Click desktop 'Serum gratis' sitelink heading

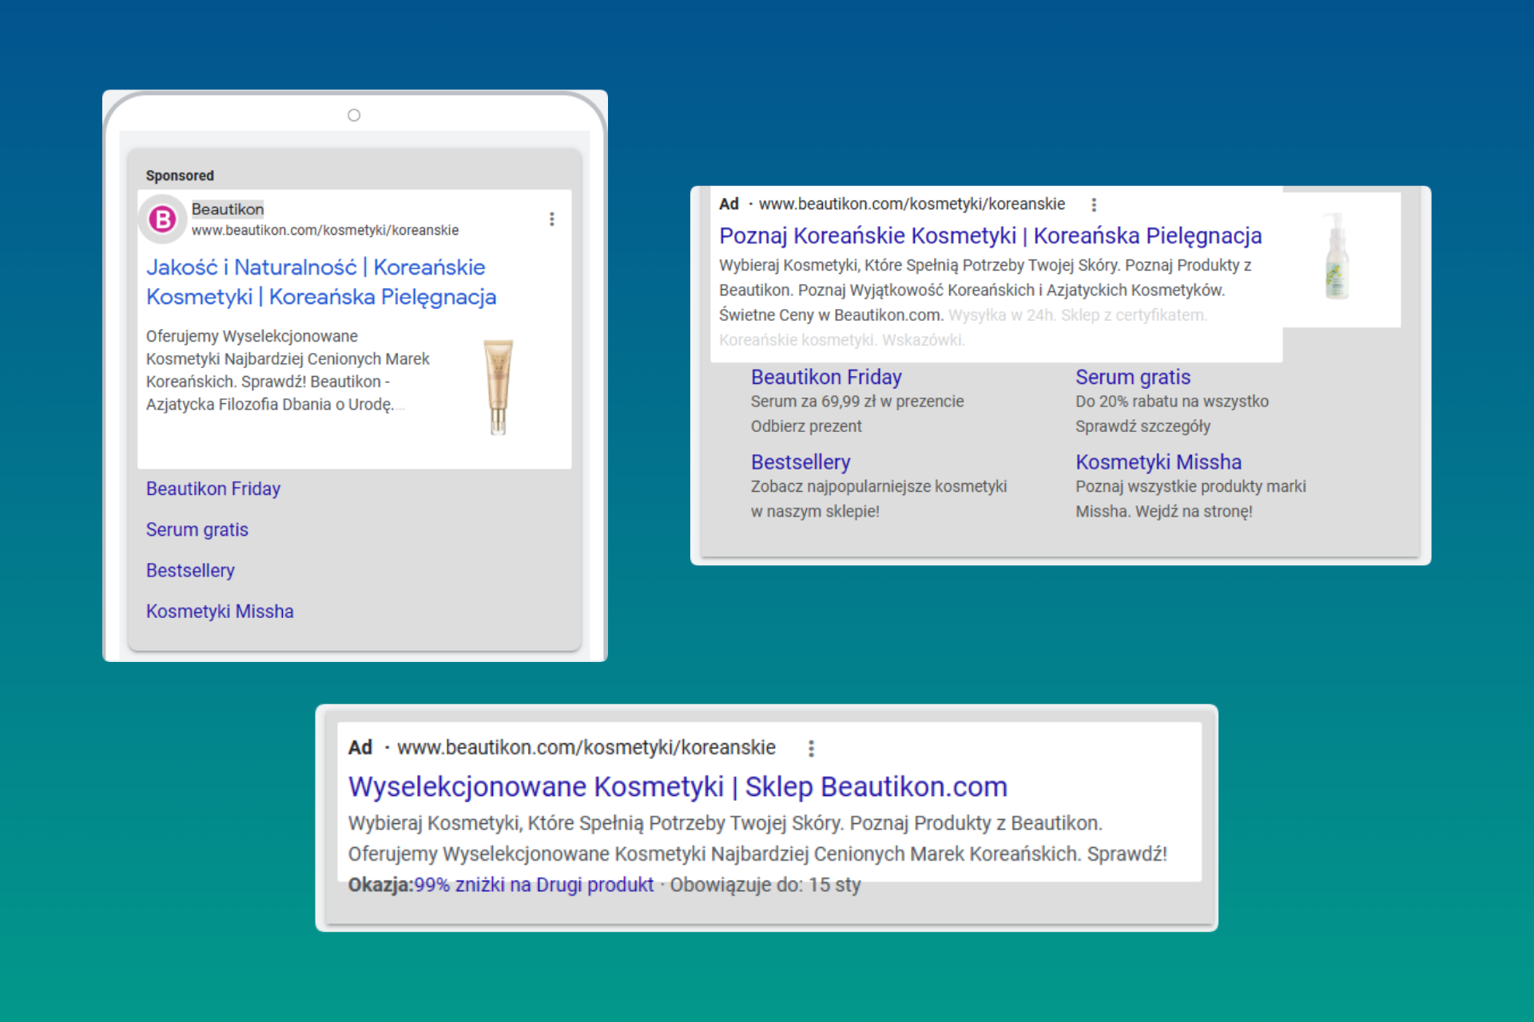coord(1132,377)
